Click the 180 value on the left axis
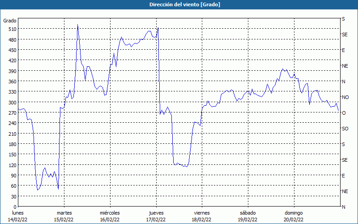Viewport: 358px width, 224px height. (13, 144)
